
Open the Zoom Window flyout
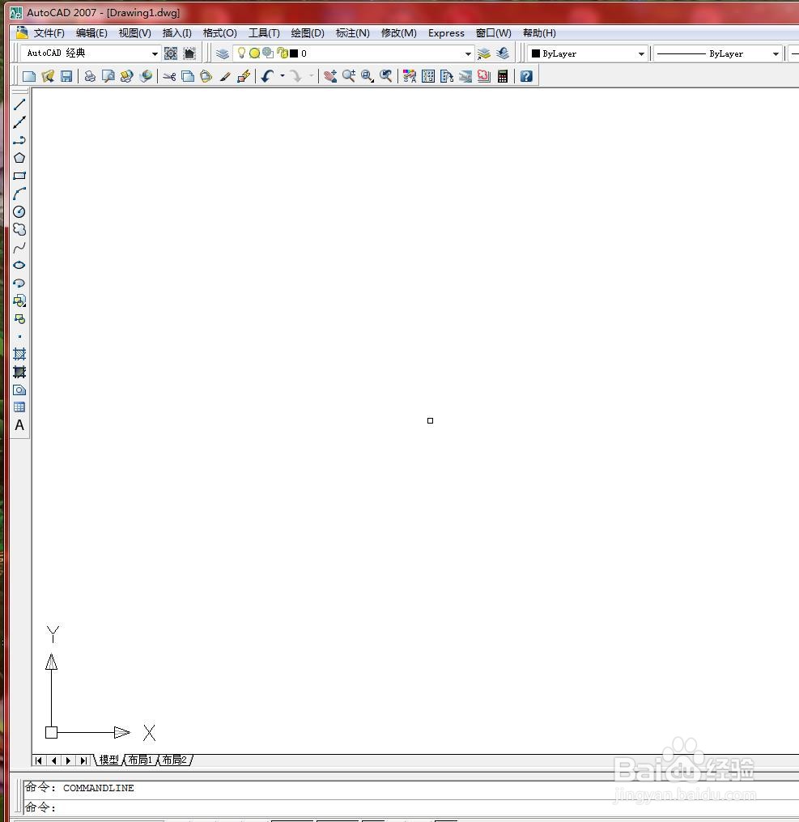point(368,77)
